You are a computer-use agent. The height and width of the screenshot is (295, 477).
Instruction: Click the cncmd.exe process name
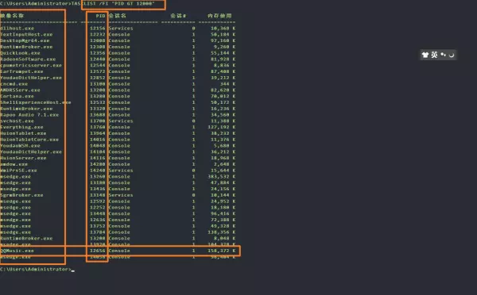pyautogui.click(x=14, y=84)
